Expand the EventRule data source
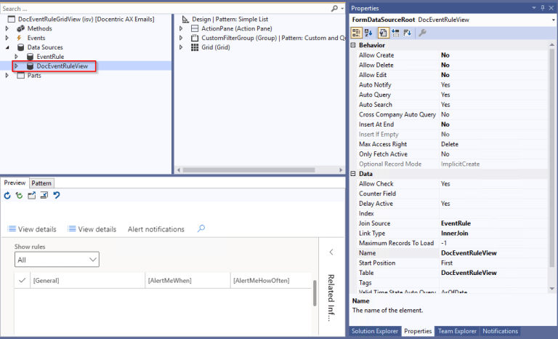 16,57
